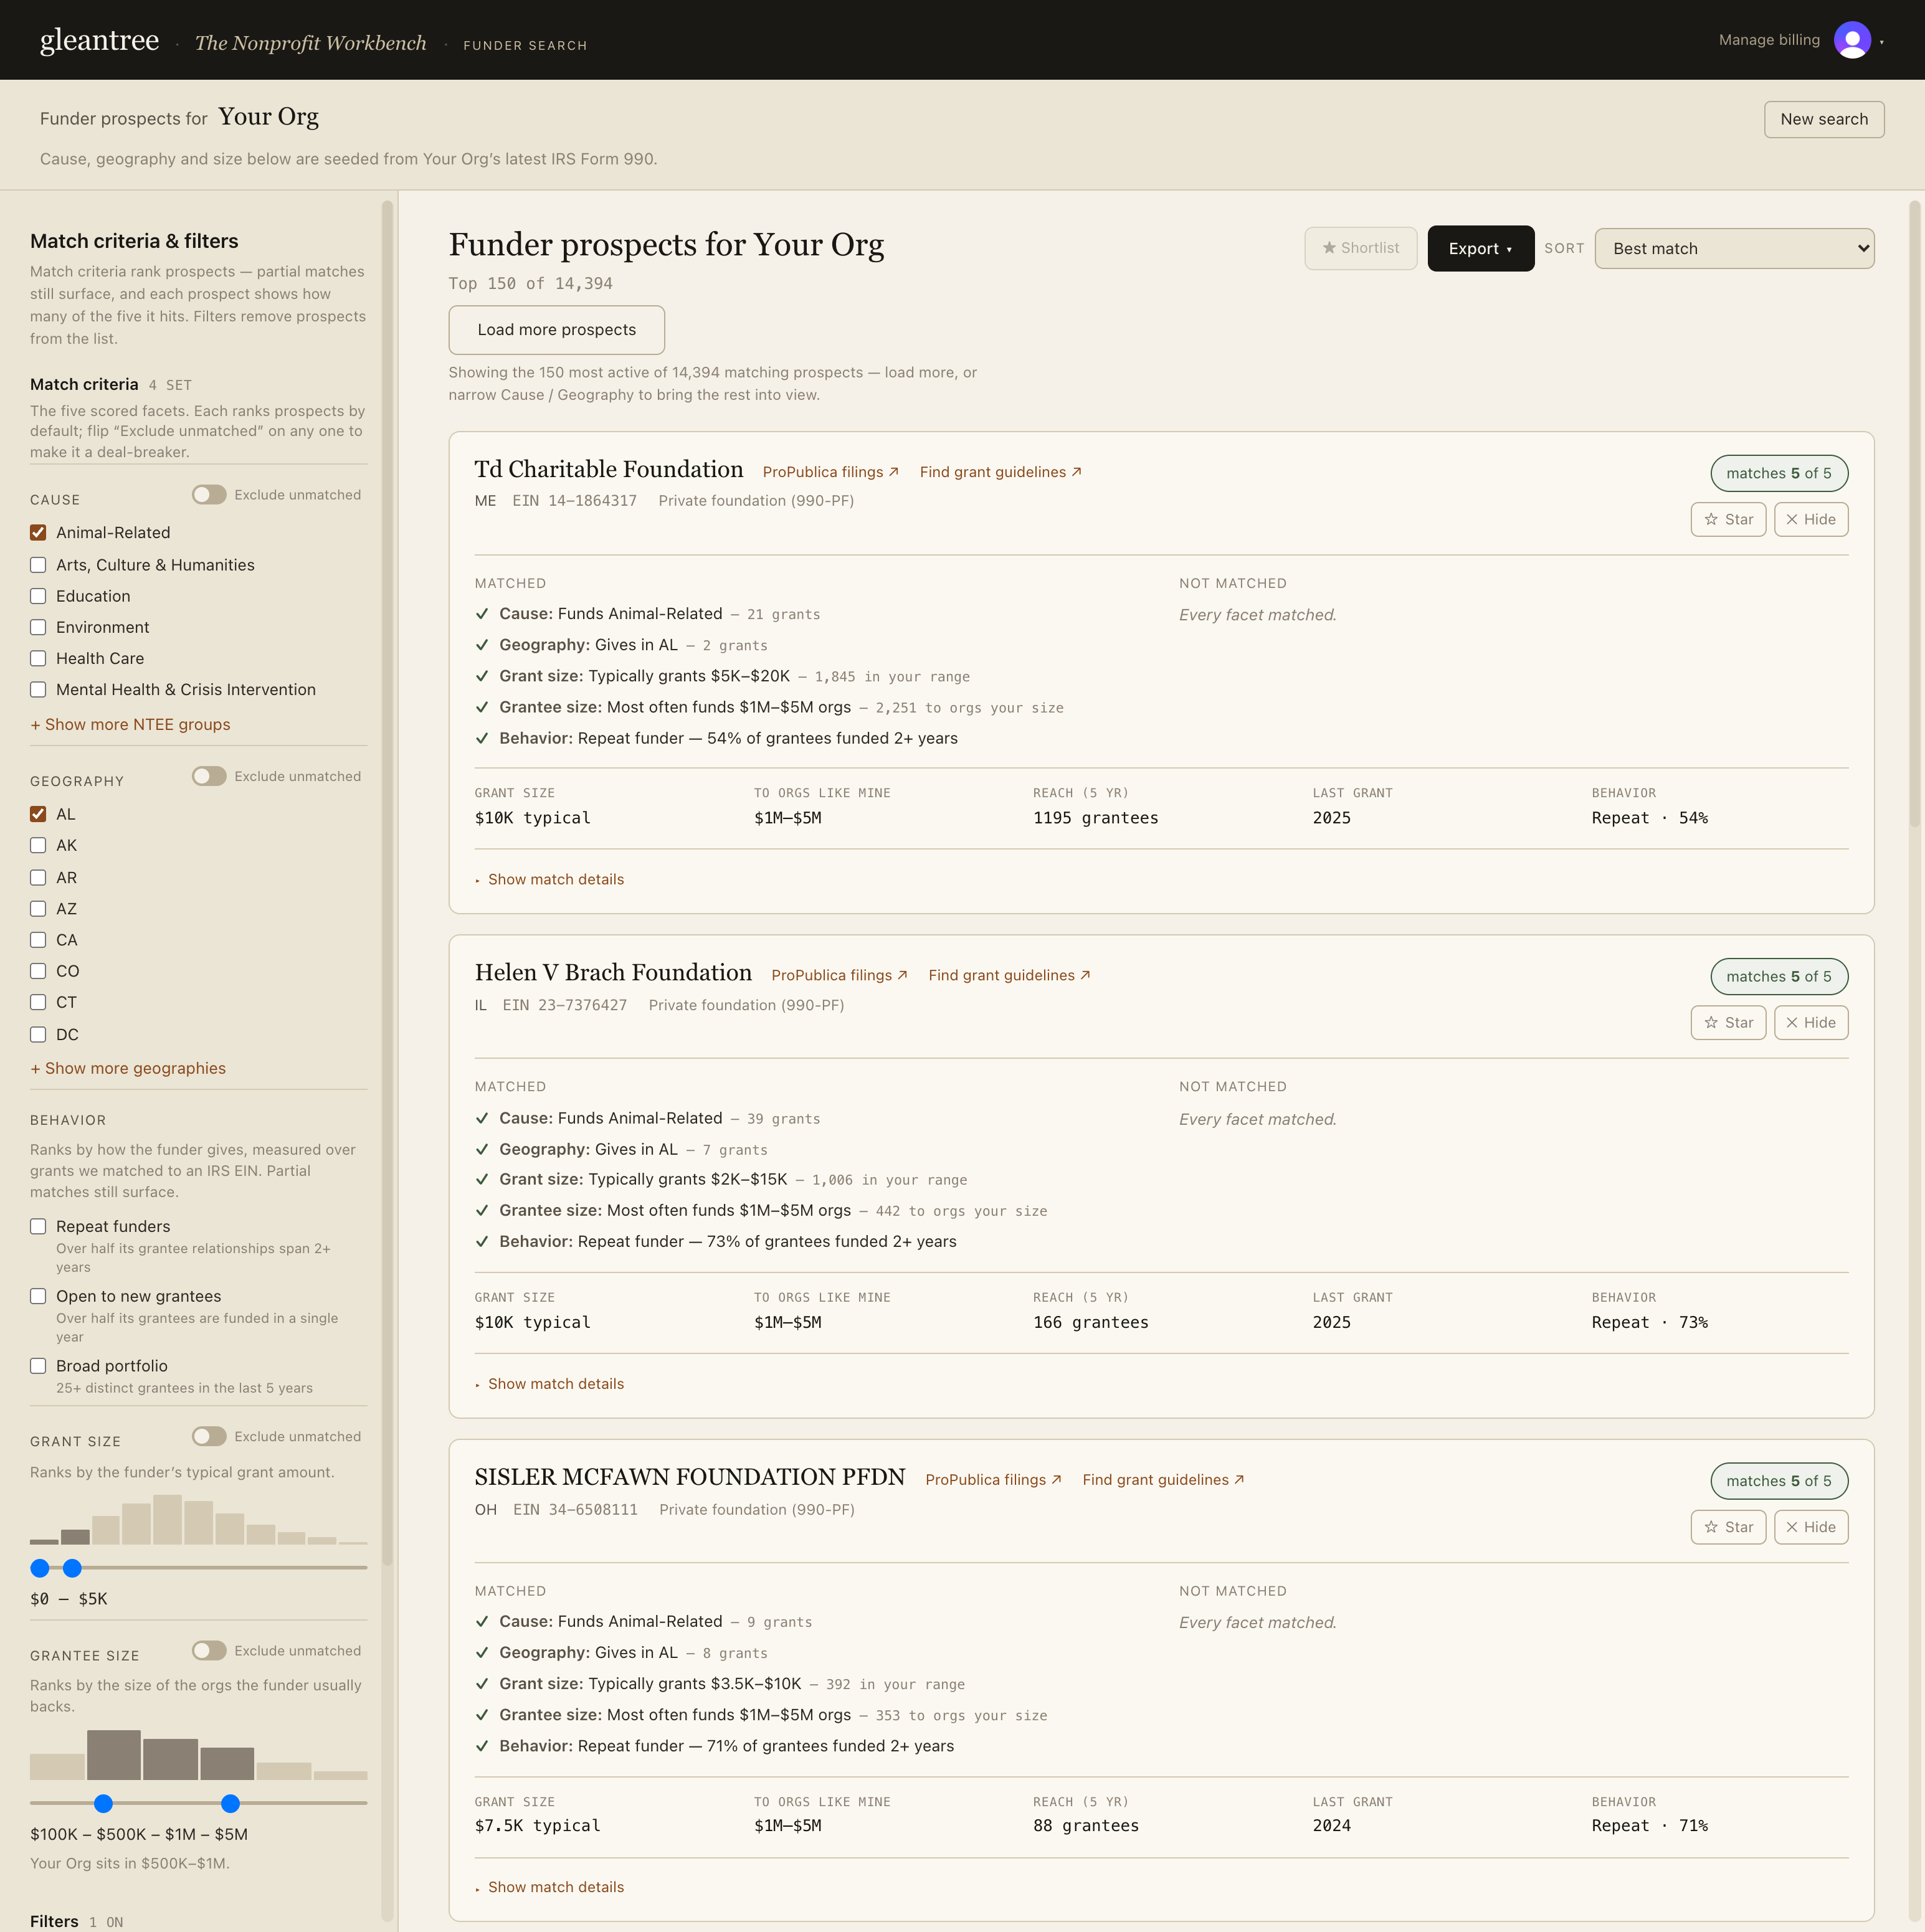This screenshot has width=1925, height=1932.
Task: Check the Repeat funders behavior
Action: tap(38, 1226)
